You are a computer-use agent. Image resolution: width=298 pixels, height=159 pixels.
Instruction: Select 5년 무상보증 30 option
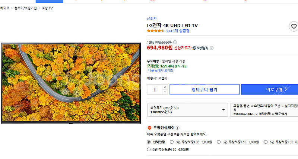tap(266, 142)
